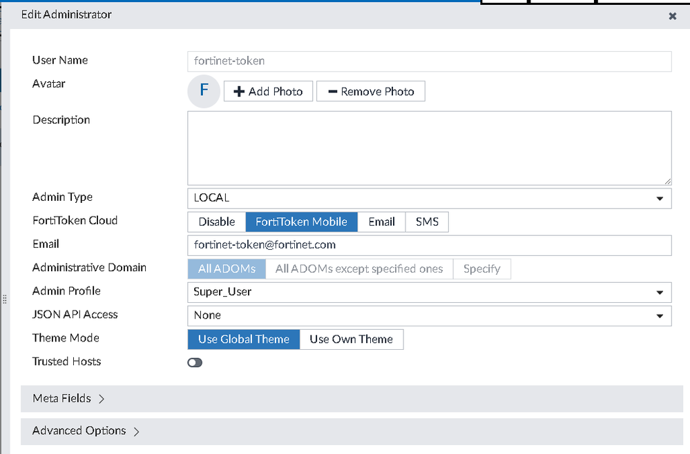690x454 pixels.
Task: Choose Use Global Theme
Action: pos(244,339)
